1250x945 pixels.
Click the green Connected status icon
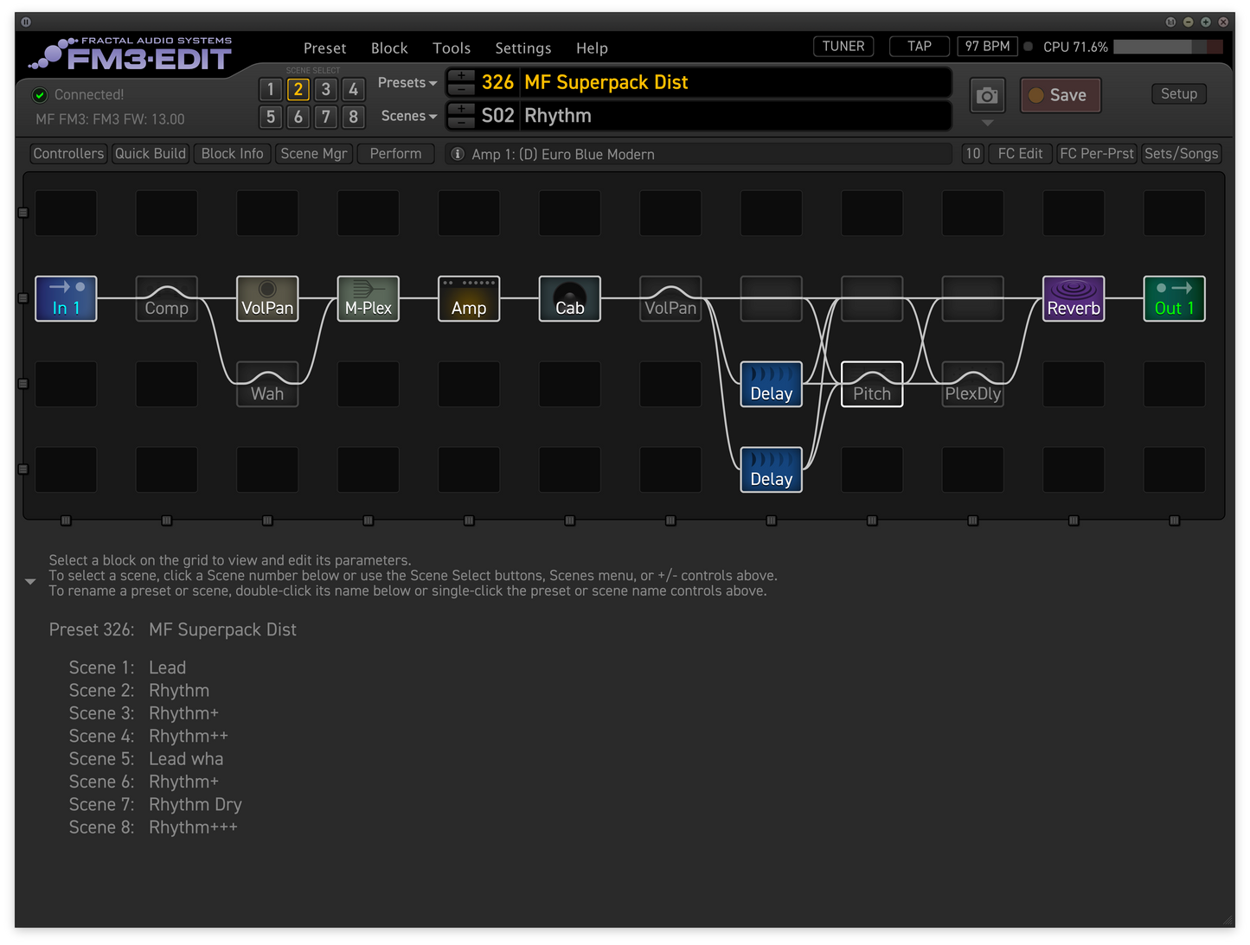[40, 95]
